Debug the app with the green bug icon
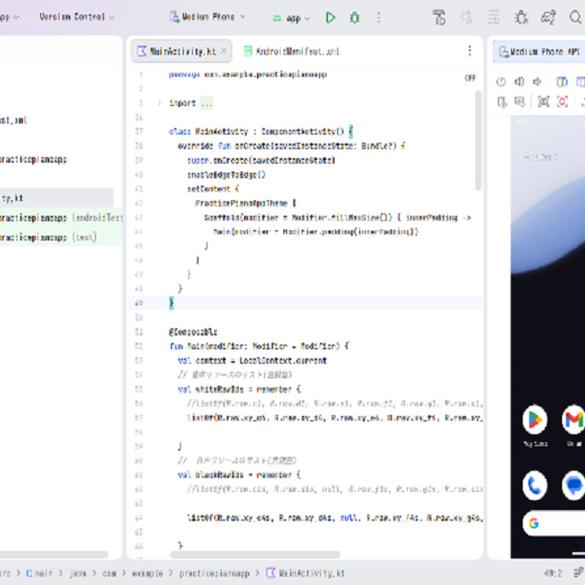585x585 pixels. [355, 17]
